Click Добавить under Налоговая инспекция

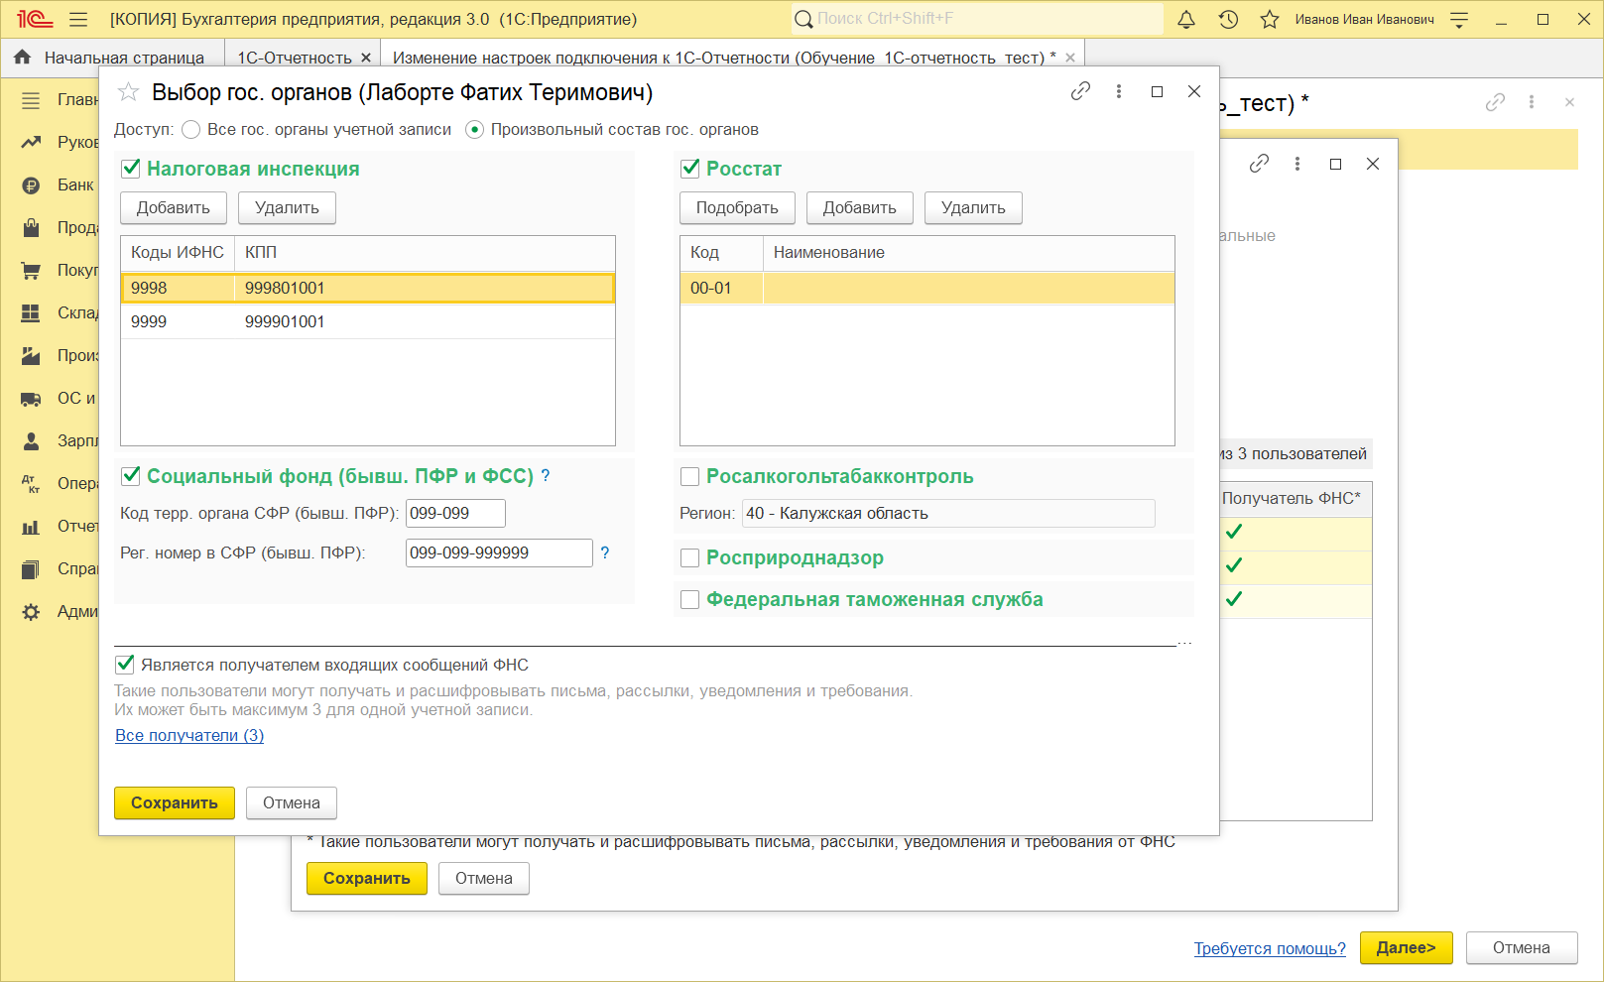coord(174,207)
